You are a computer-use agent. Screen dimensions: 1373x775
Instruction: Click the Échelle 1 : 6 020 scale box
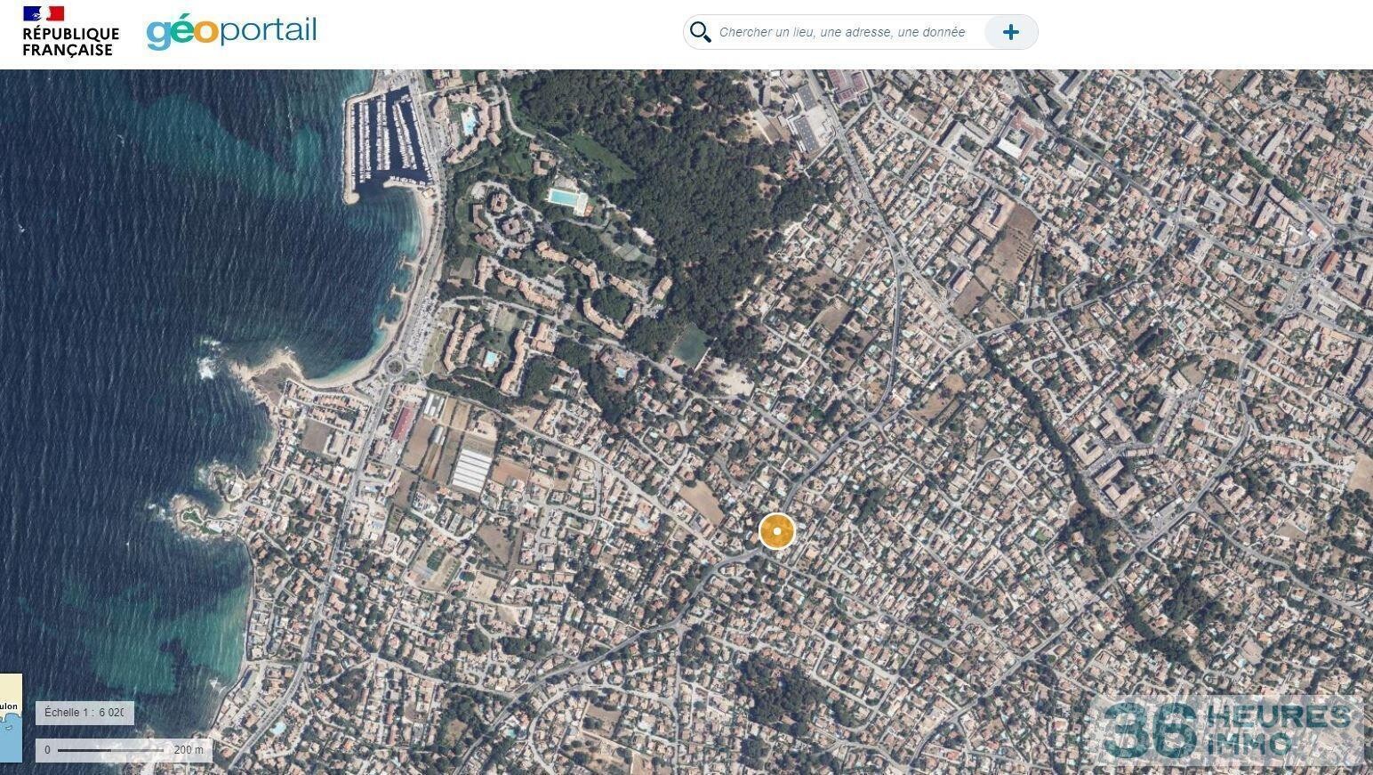tap(84, 713)
